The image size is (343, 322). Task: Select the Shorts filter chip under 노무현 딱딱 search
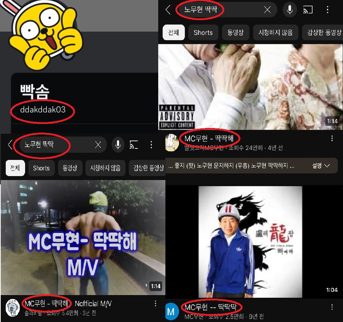(203, 33)
